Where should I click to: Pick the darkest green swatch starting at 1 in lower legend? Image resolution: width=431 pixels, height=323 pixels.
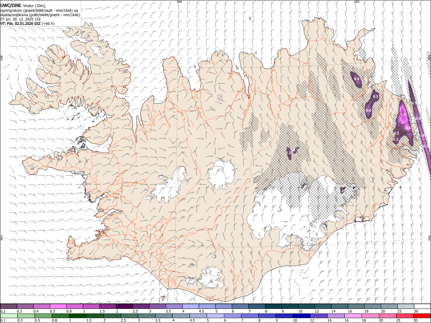[x=77, y=316]
